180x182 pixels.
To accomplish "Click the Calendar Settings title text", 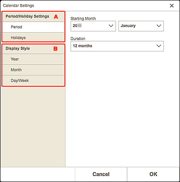I will click(x=18, y=5).
